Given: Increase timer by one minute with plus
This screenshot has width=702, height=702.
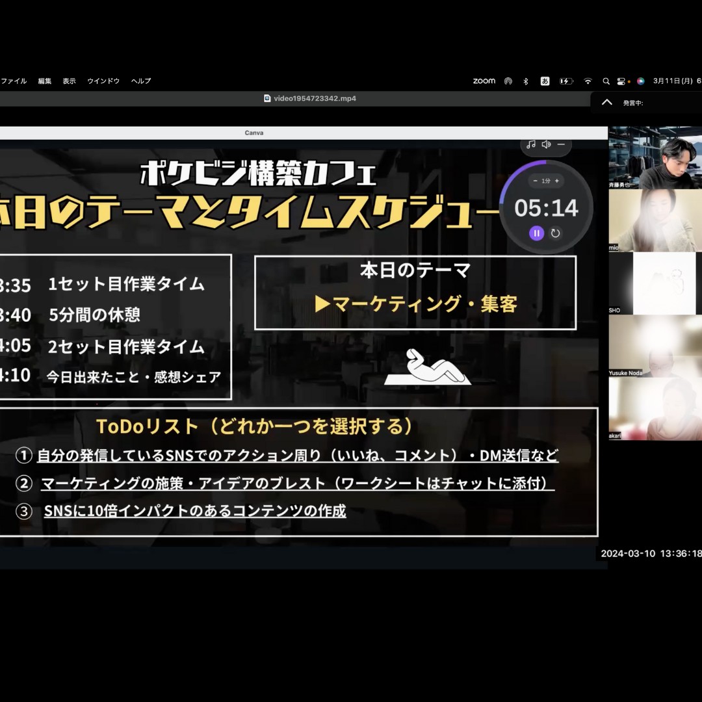Looking at the screenshot, I should 556,181.
